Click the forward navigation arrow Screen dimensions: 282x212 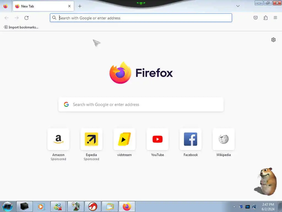pyautogui.click(x=17, y=18)
